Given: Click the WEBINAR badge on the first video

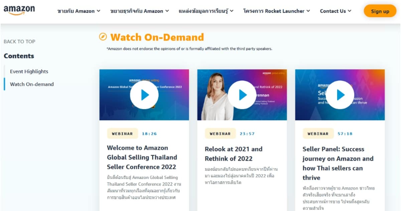Looking at the screenshot, I should 122,133.
